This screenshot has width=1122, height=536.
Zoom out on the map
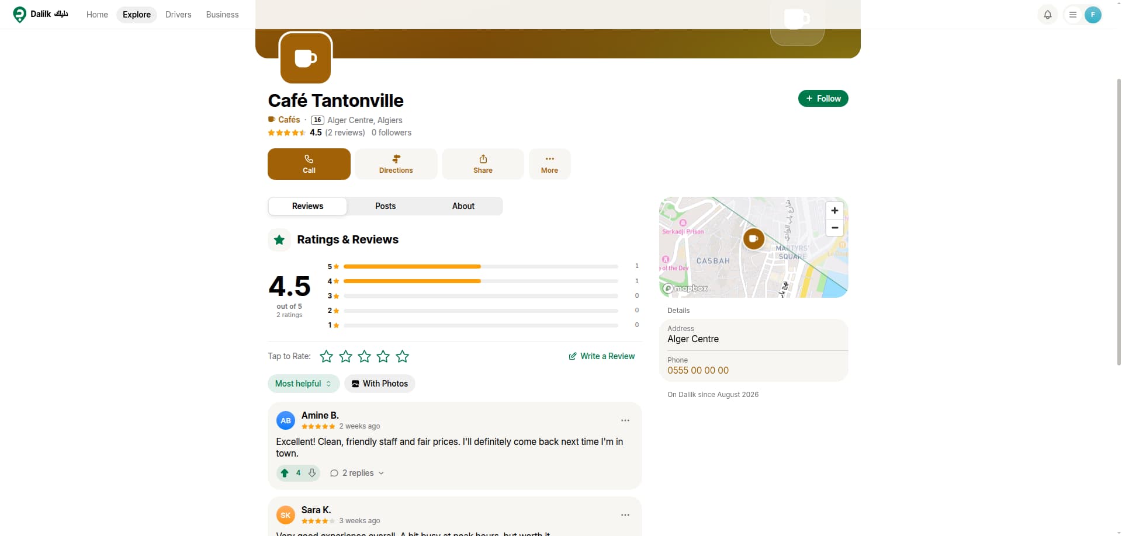pyautogui.click(x=834, y=228)
